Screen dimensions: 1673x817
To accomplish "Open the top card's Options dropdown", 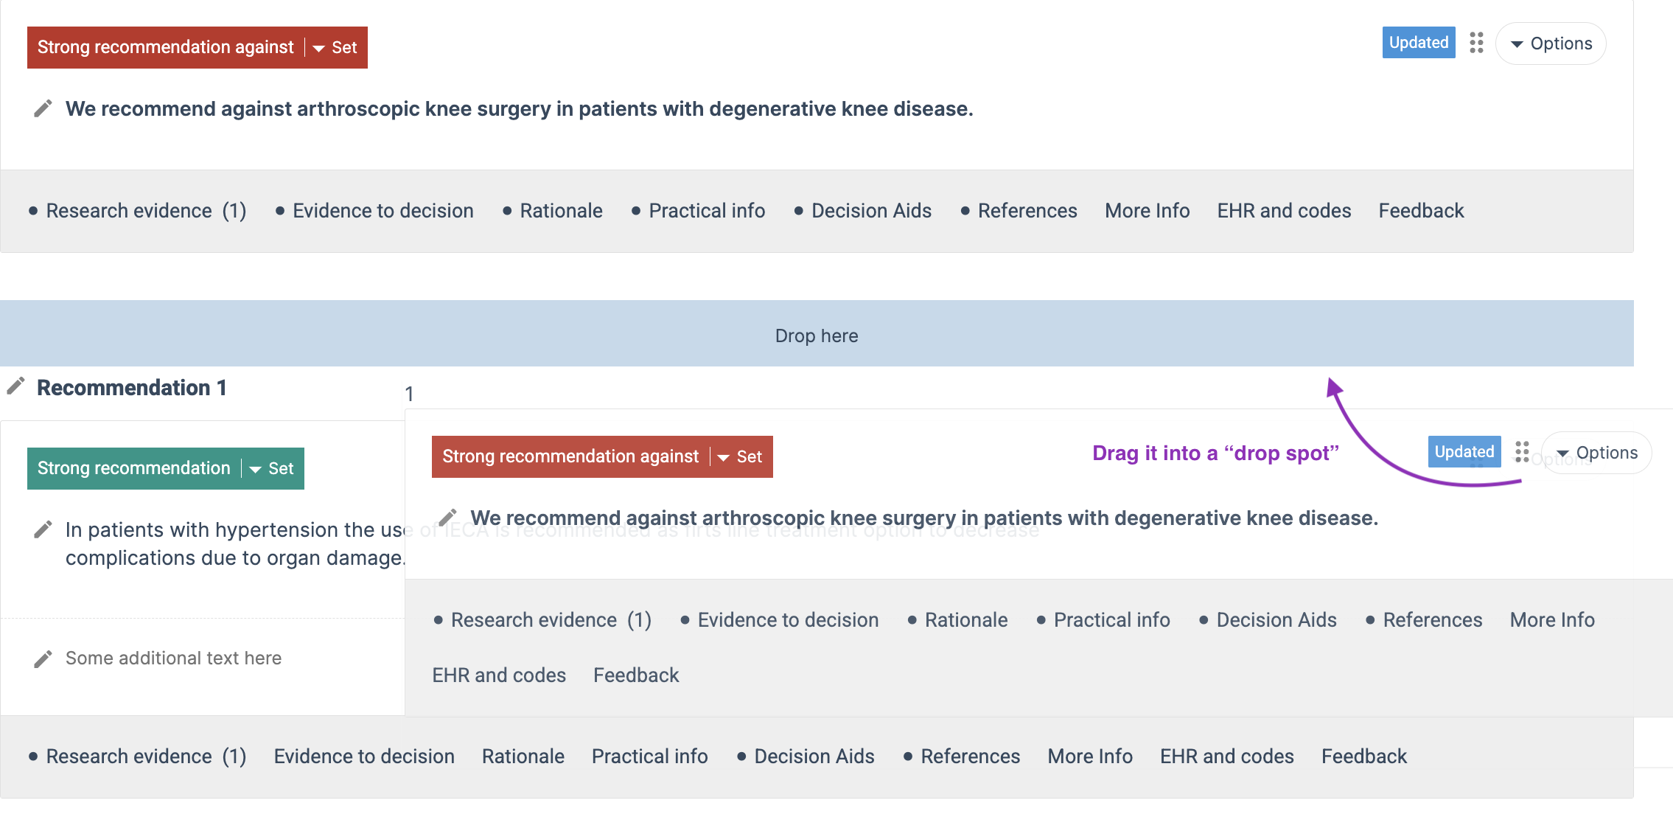I will 1551,44.
